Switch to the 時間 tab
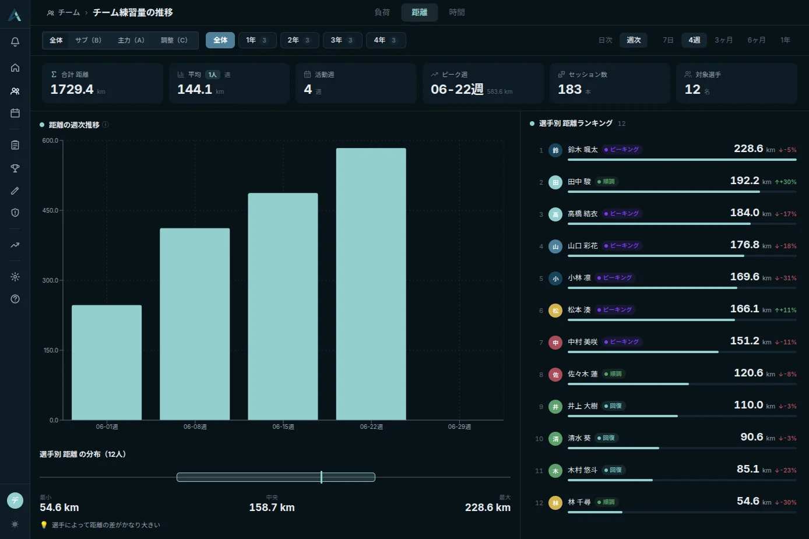The image size is (809, 539). 457,12
